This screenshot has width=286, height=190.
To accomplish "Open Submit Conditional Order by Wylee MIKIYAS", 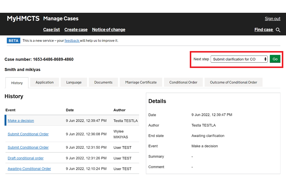I will coord(28,134).
